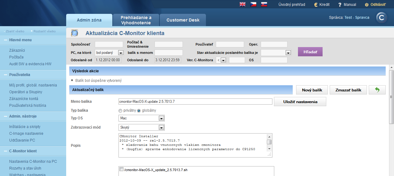Click the Hľadať search button
Screen dimensions: 394x176
(x=310, y=52)
